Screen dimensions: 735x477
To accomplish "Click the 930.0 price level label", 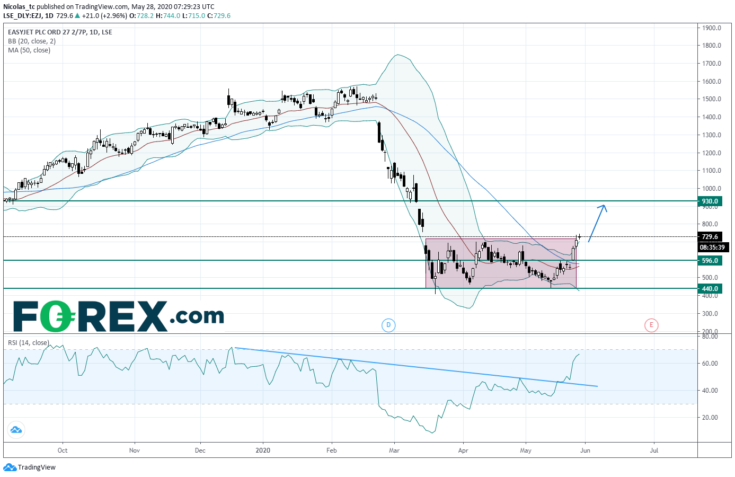I will (x=710, y=201).
